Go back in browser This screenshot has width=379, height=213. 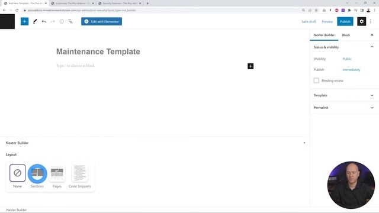[x=4, y=11]
